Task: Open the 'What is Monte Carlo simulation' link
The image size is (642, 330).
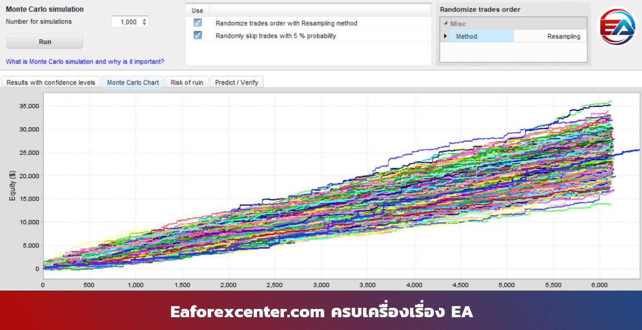Action: pos(85,62)
